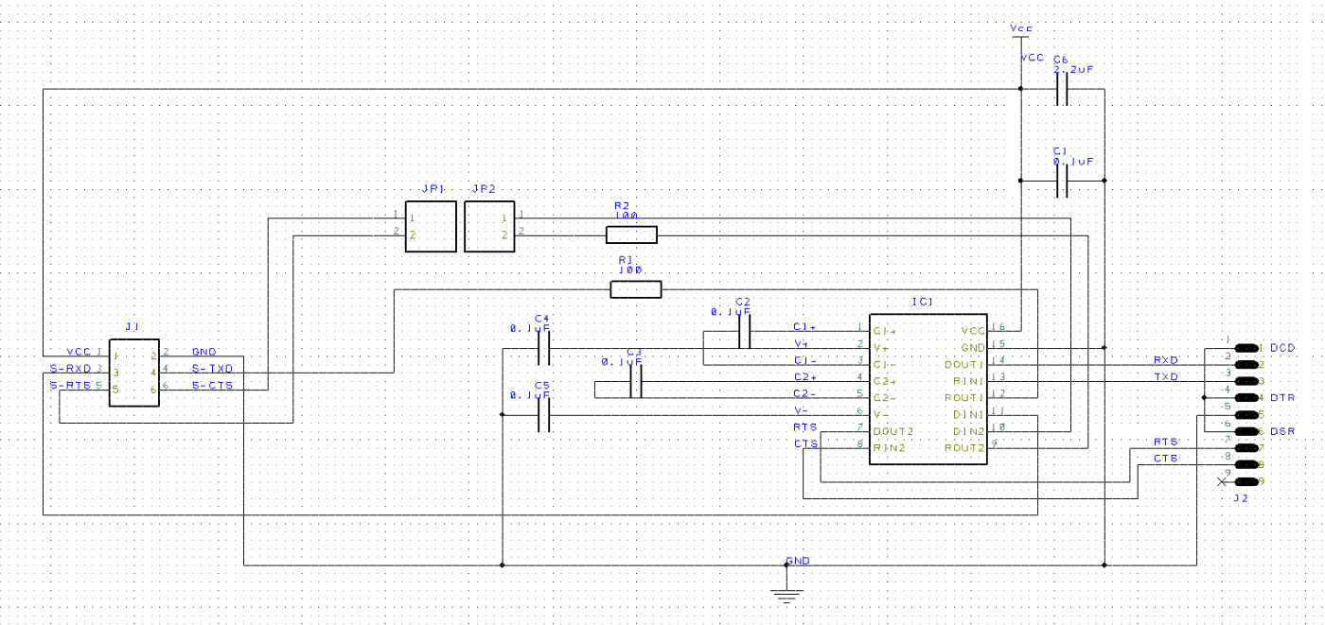Click the RXD net label
Image resolution: width=1325 pixels, height=625 pixels.
1166,359
